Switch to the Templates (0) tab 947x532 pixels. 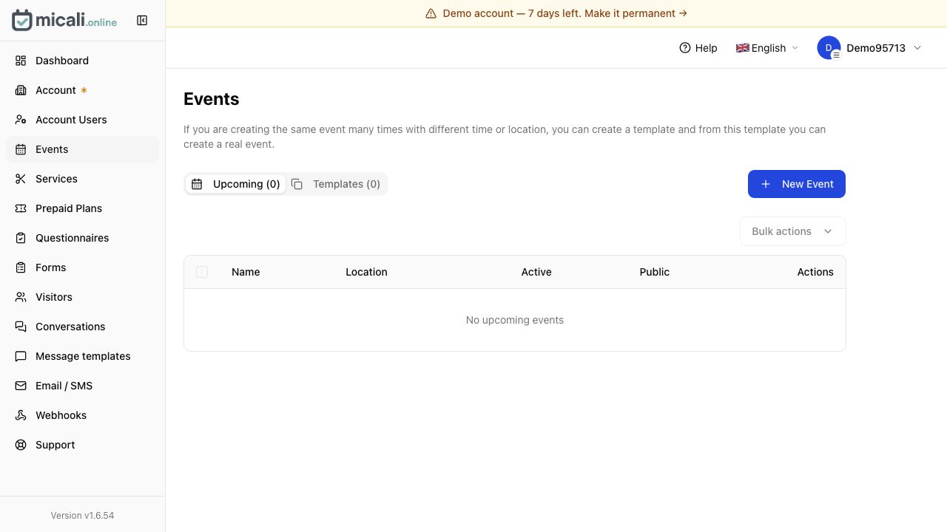coord(336,184)
